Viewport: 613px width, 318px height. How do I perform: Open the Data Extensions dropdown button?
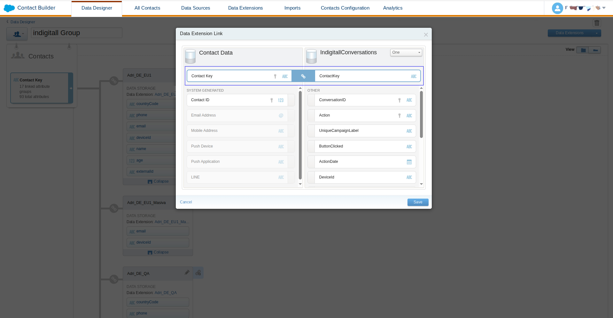pos(574,33)
